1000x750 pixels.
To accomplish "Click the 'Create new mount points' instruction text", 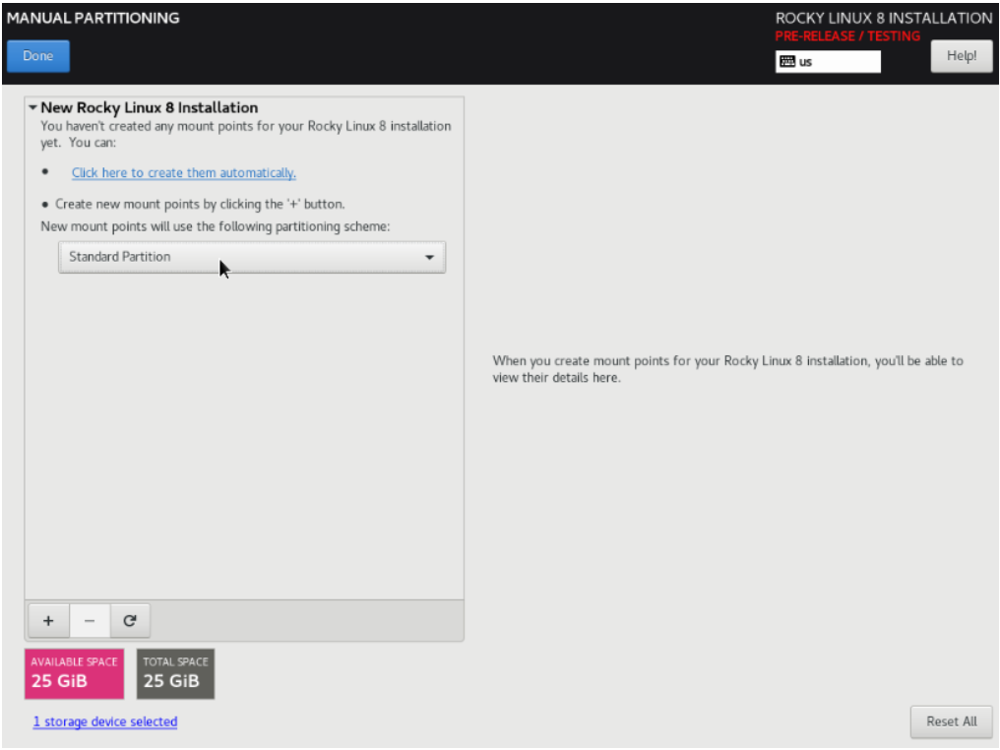I will [x=200, y=204].
